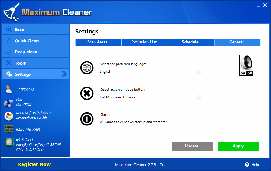Click the Register Now link
Screen dimensions: 271x171
(x=34, y=164)
